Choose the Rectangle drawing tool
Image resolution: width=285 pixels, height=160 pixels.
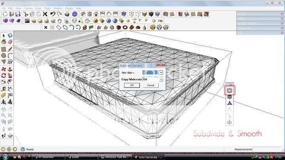point(4,49)
